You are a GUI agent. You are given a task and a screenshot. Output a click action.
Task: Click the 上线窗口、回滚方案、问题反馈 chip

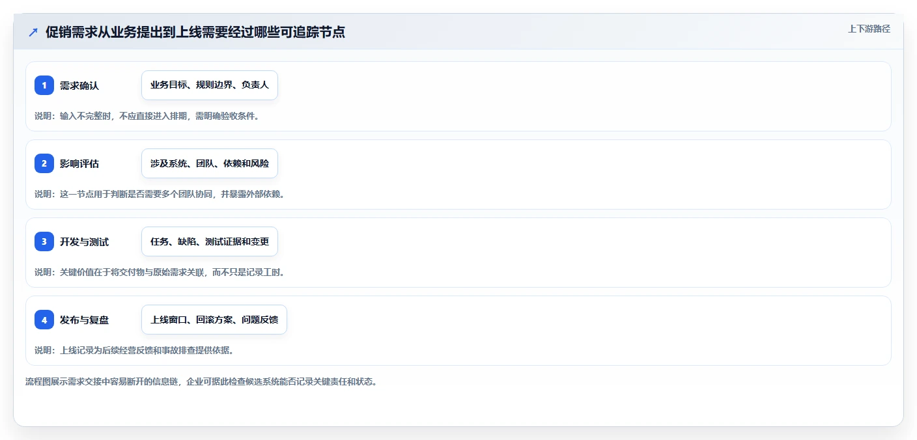(x=214, y=320)
